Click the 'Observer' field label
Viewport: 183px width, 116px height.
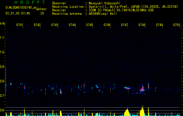(59, 3)
